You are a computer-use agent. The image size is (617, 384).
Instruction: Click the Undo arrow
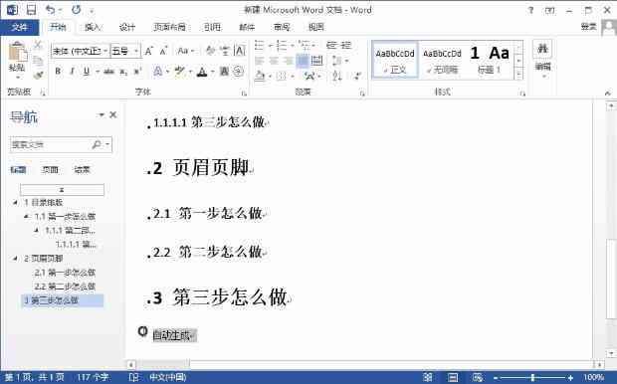click(51, 9)
